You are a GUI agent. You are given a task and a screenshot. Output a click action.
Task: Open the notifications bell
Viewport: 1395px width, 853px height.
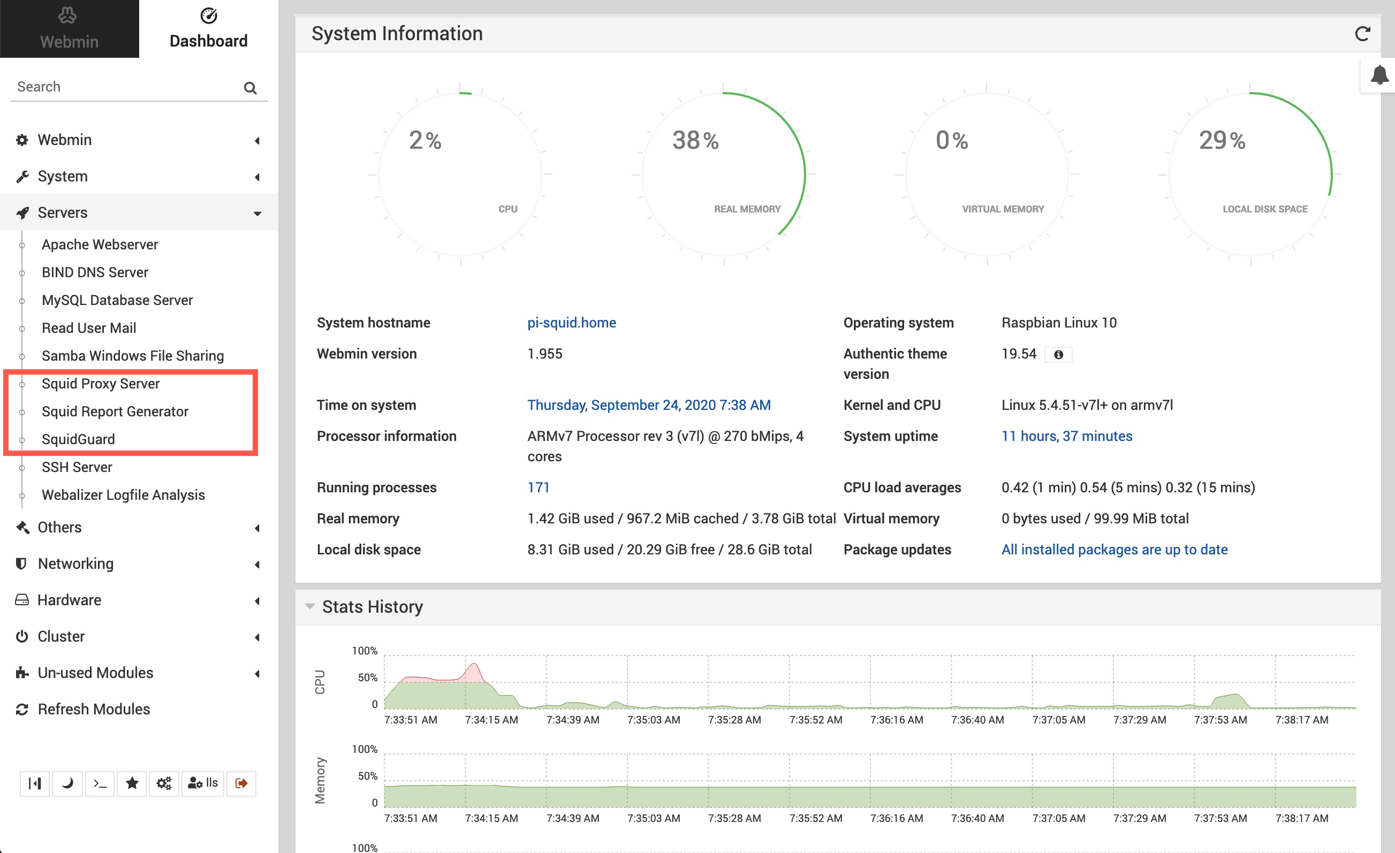1379,75
